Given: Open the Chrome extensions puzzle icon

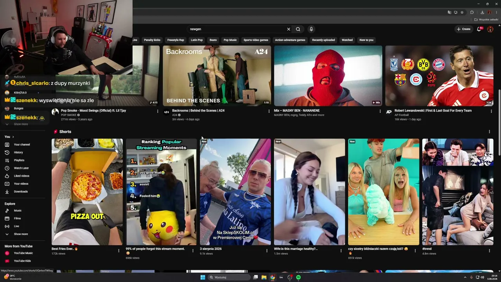Looking at the screenshot, I should 472,12.
